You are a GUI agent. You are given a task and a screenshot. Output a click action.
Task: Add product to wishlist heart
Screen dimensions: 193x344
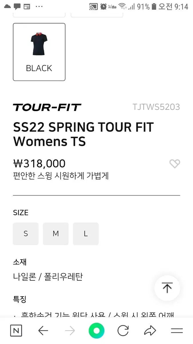(x=174, y=164)
